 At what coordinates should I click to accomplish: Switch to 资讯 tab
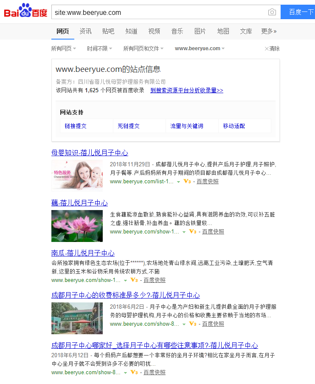(85, 31)
